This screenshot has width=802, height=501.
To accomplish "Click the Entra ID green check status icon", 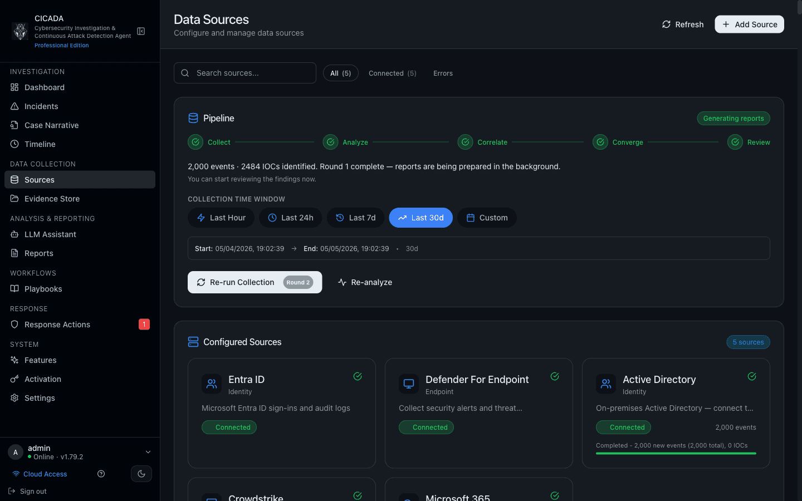I will pyautogui.click(x=358, y=376).
